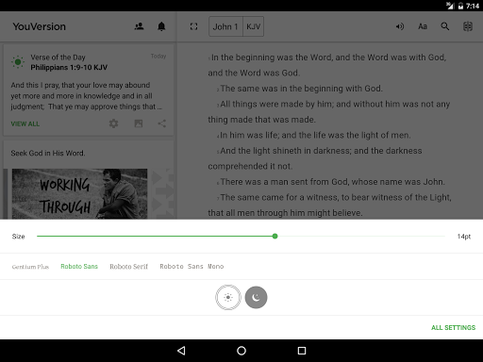The height and width of the screenshot is (362, 483).
Task: Select the Roboto Serif font
Action: pyautogui.click(x=128, y=267)
